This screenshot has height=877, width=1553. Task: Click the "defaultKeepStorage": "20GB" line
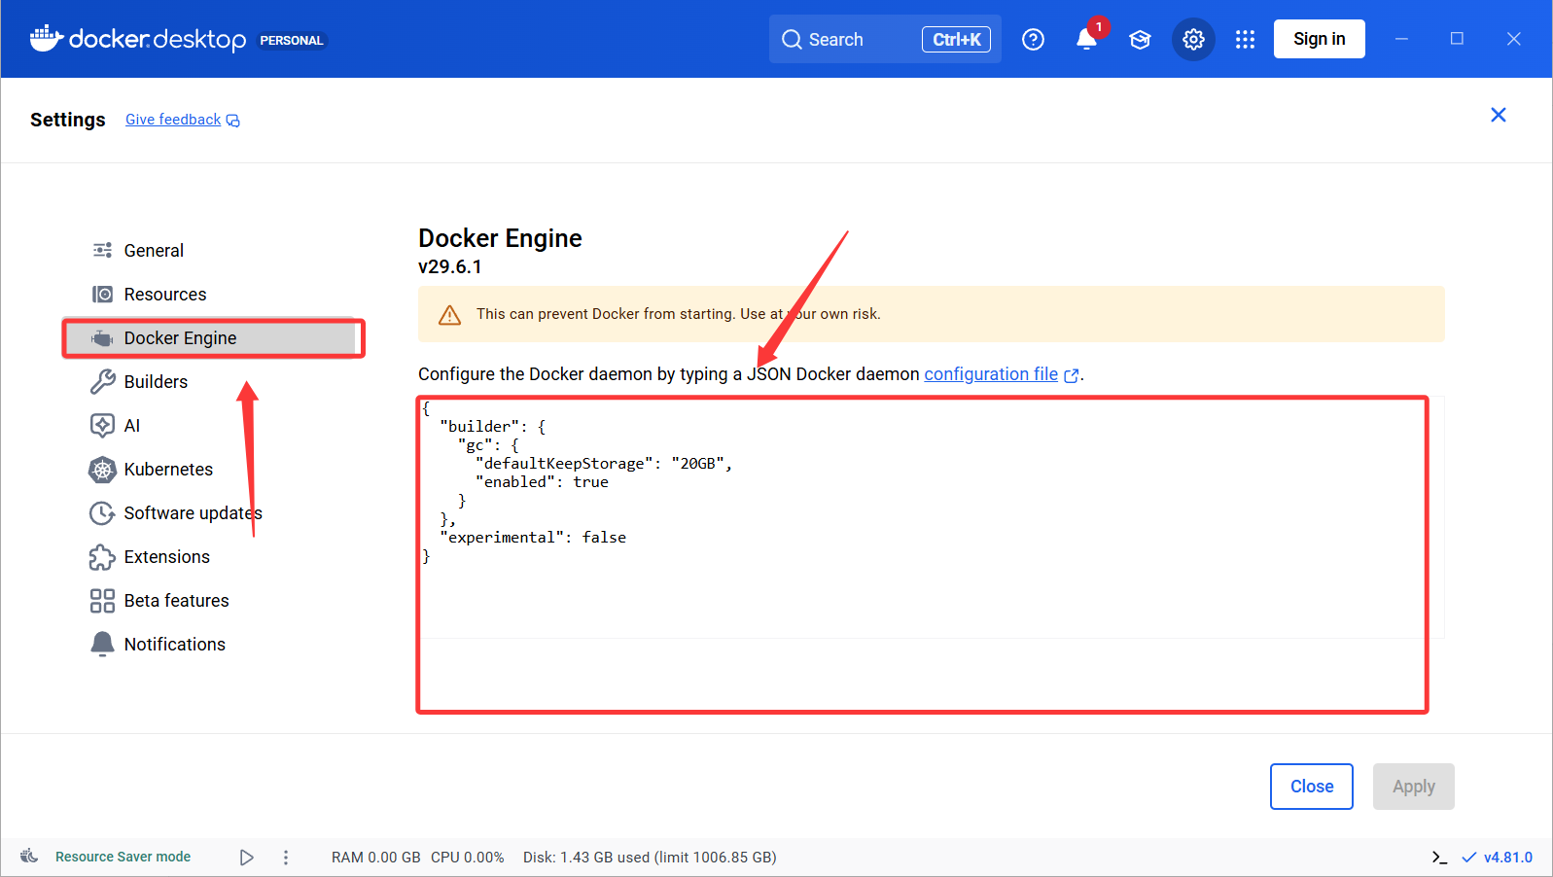tap(604, 464)
